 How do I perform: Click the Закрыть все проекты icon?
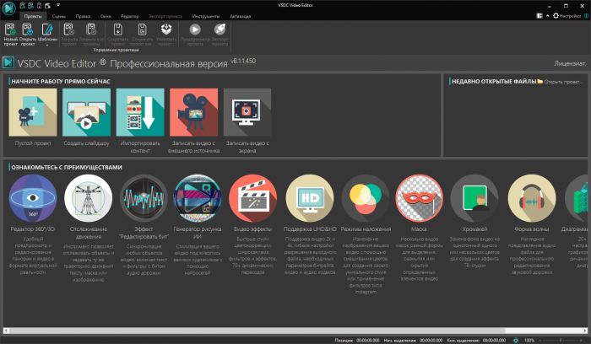pos(91,30)
